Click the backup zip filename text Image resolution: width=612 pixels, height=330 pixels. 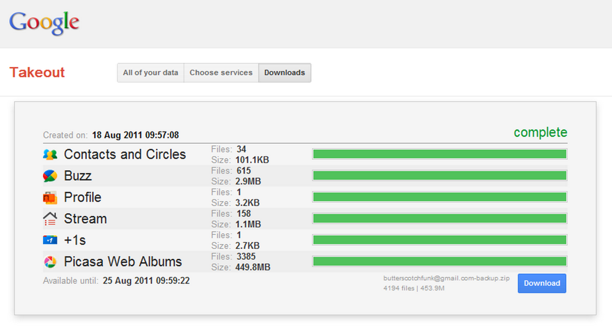[x=446, y=278]
